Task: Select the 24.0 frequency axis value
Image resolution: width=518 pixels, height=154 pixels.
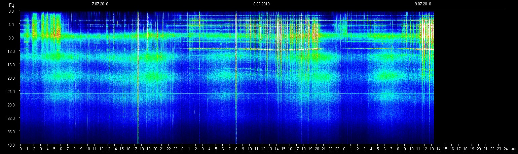Action: click(11, 91)
